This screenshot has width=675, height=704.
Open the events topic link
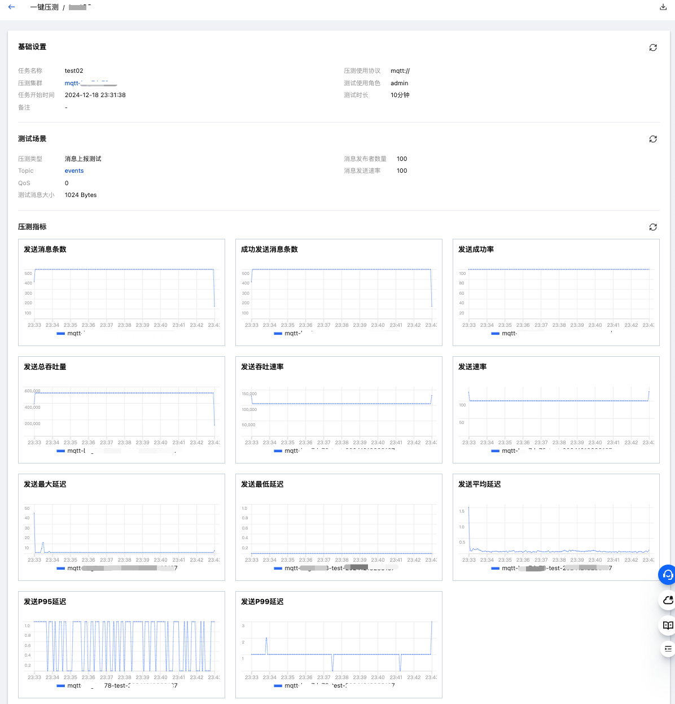[74, 170]
